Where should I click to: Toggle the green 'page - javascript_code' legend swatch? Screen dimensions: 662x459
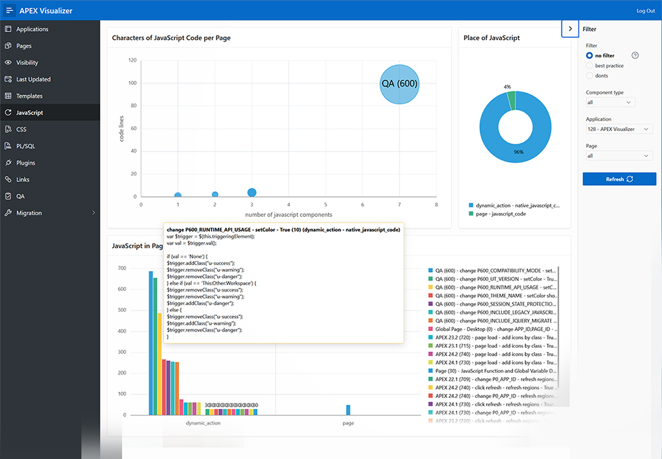click(x=471, y=214)
